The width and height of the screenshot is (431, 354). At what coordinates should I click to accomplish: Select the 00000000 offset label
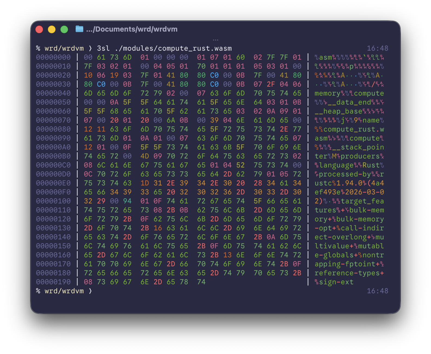[x=53, y=57]
